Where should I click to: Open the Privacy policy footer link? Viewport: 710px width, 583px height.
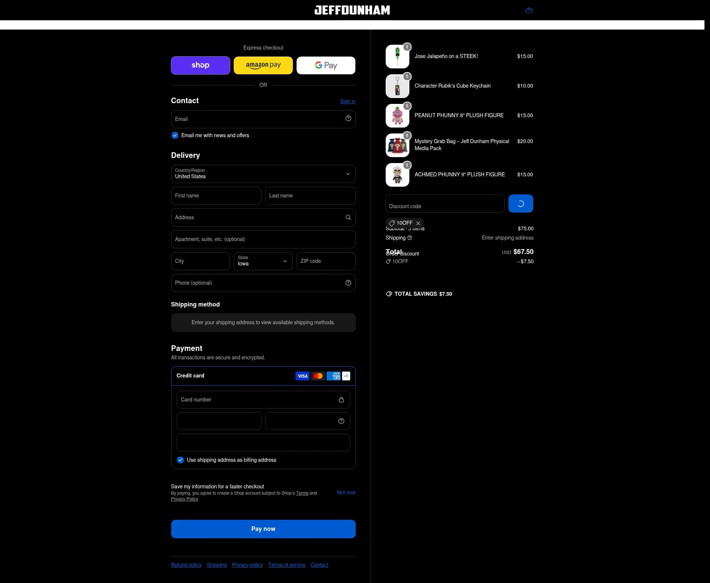pos(247,565)
